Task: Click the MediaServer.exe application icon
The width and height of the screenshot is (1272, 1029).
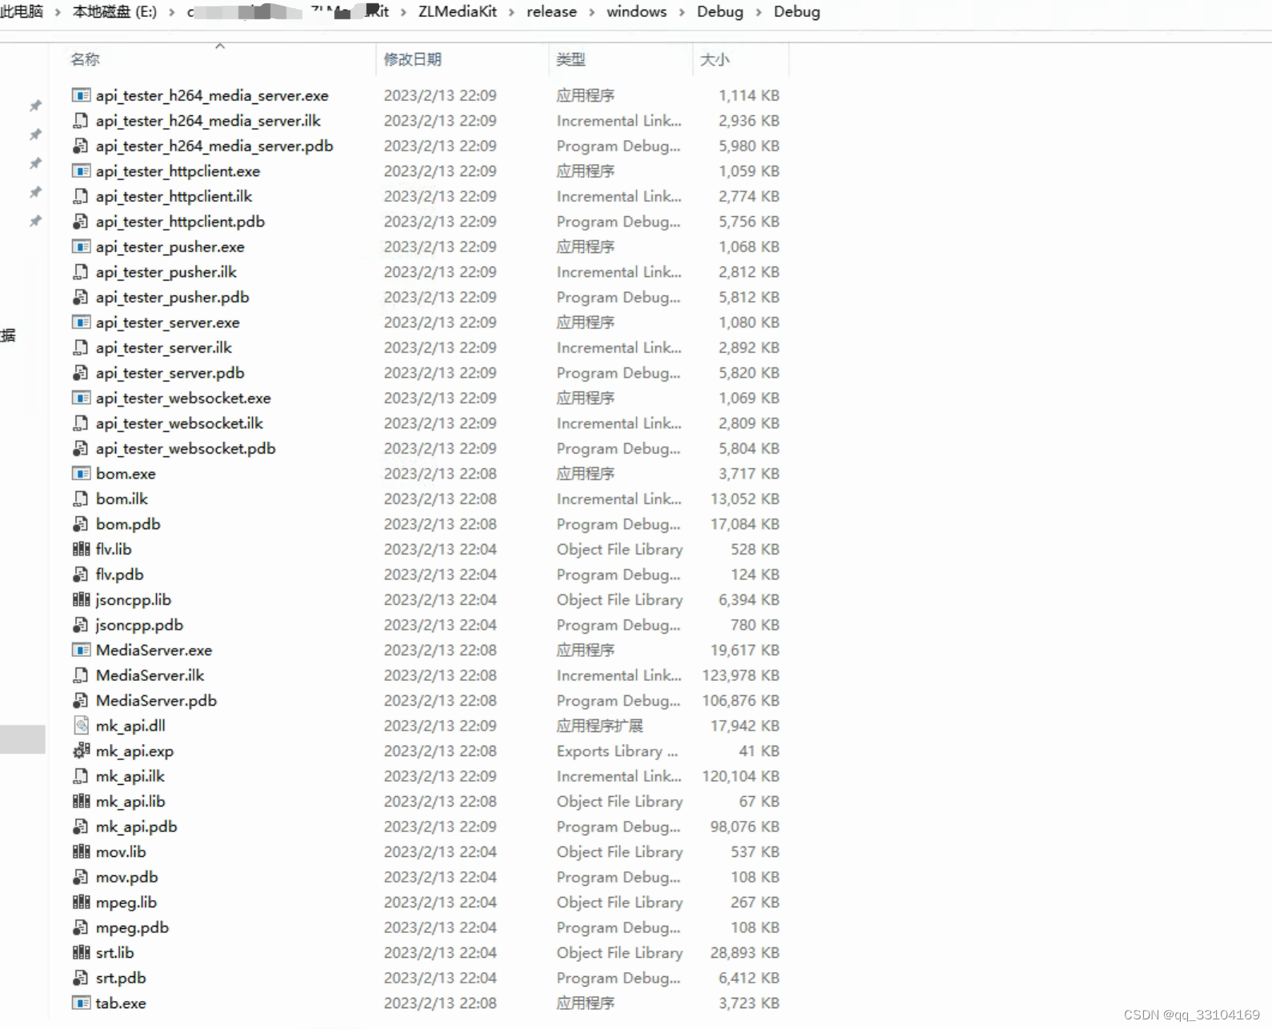Action: 81,650
